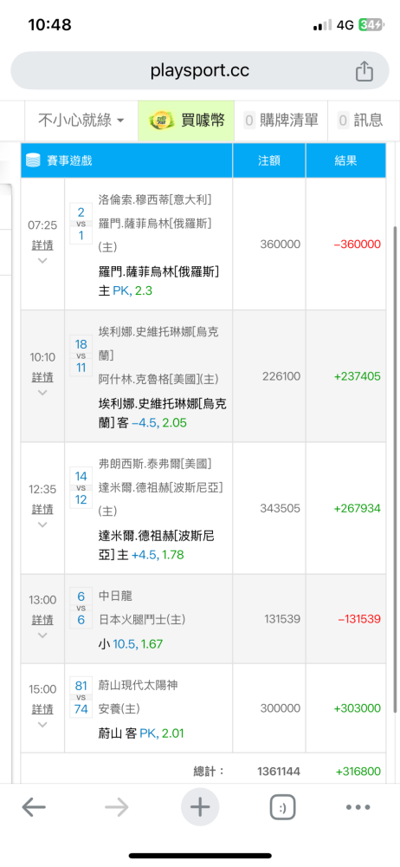Screen dimensions: 400x867
Task: Open the 不小心就綠 user dropdown
Action: [x=81, y=120]
